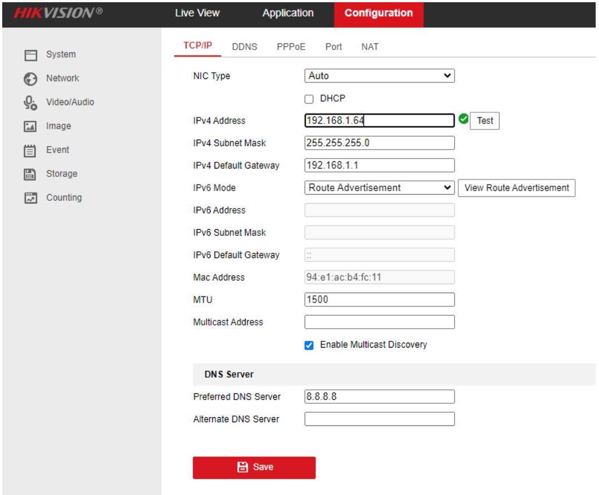Click the Preferred DNS Server field

(x=380, y=397)
